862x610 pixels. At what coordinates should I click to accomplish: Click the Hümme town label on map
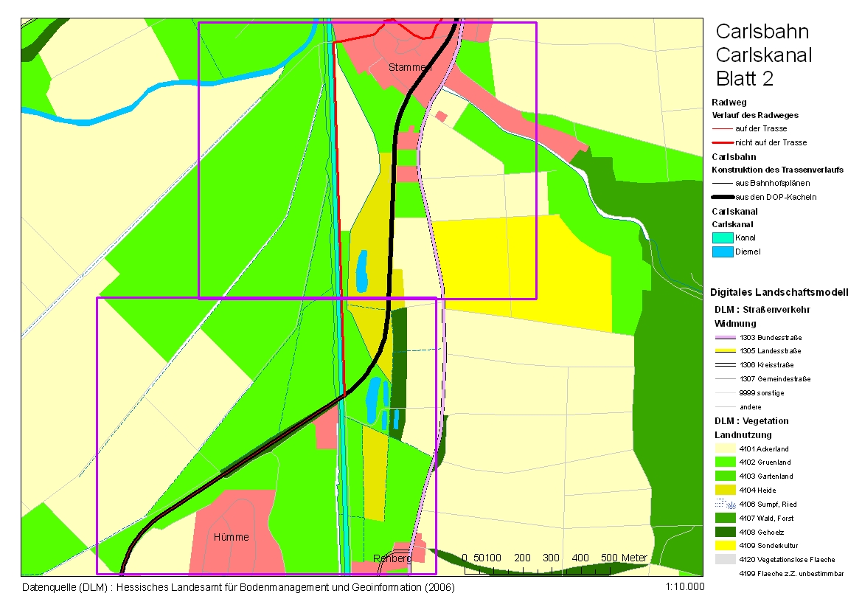(x=231, y=537)
